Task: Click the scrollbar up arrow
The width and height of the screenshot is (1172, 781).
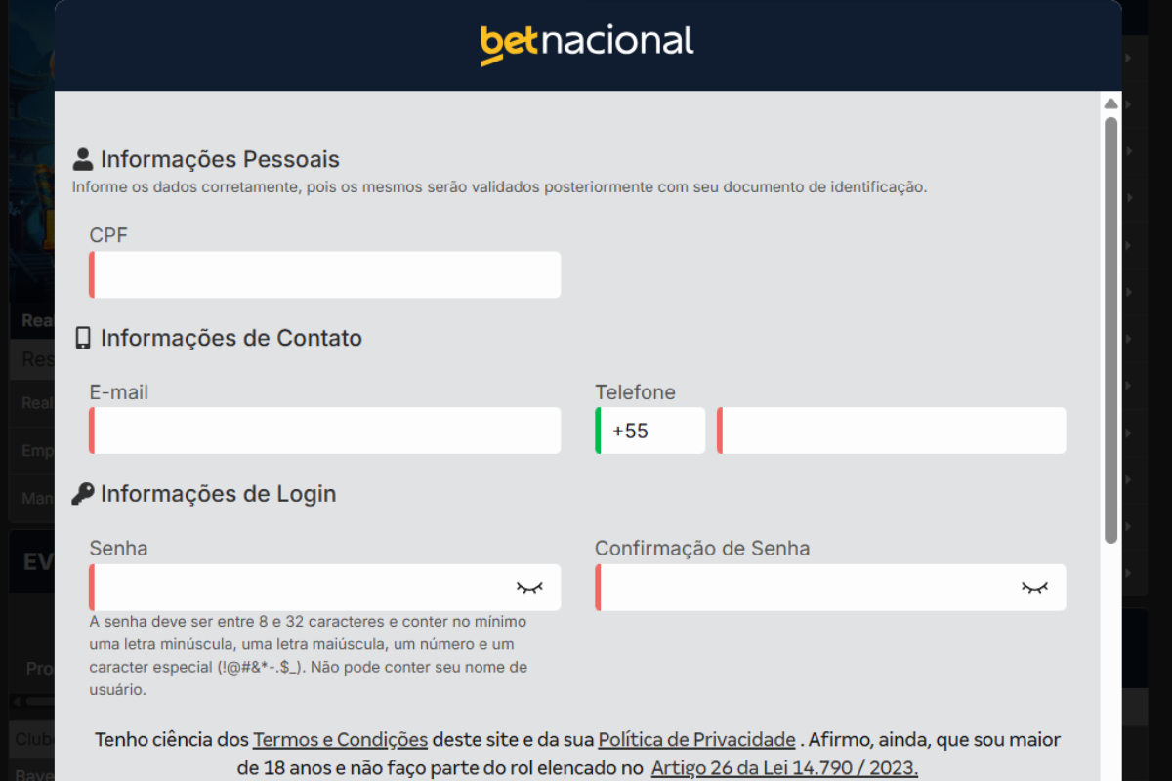Action: point(1110,102)
